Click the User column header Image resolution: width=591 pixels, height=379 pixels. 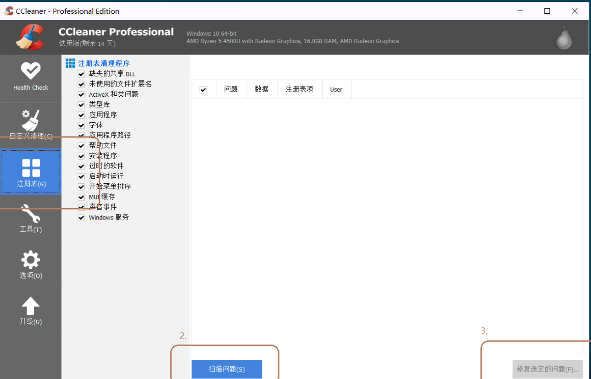point(336,89)
